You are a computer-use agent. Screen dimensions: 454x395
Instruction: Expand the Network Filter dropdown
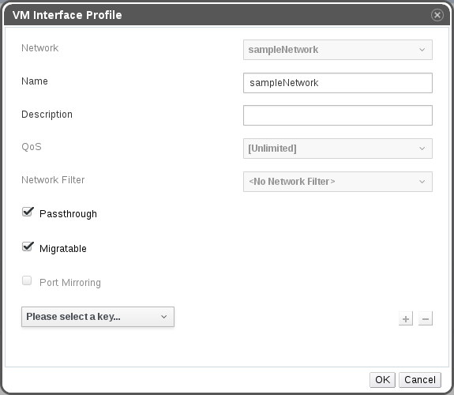click(x=338, y=182)
